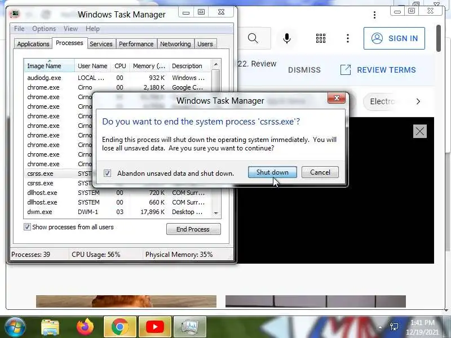Open the Options menu in Task Manager
The height and width of the screenshot is (338, 451).
(x=44, y=29)
